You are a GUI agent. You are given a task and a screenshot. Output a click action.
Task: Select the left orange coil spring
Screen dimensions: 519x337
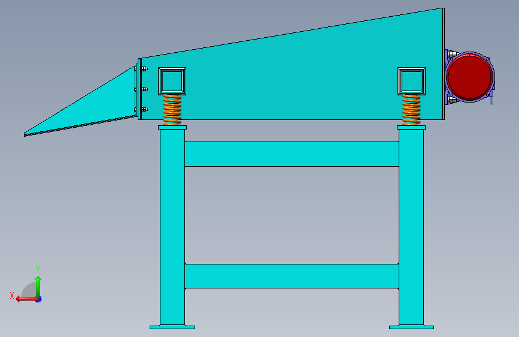(x=172, y=110)
